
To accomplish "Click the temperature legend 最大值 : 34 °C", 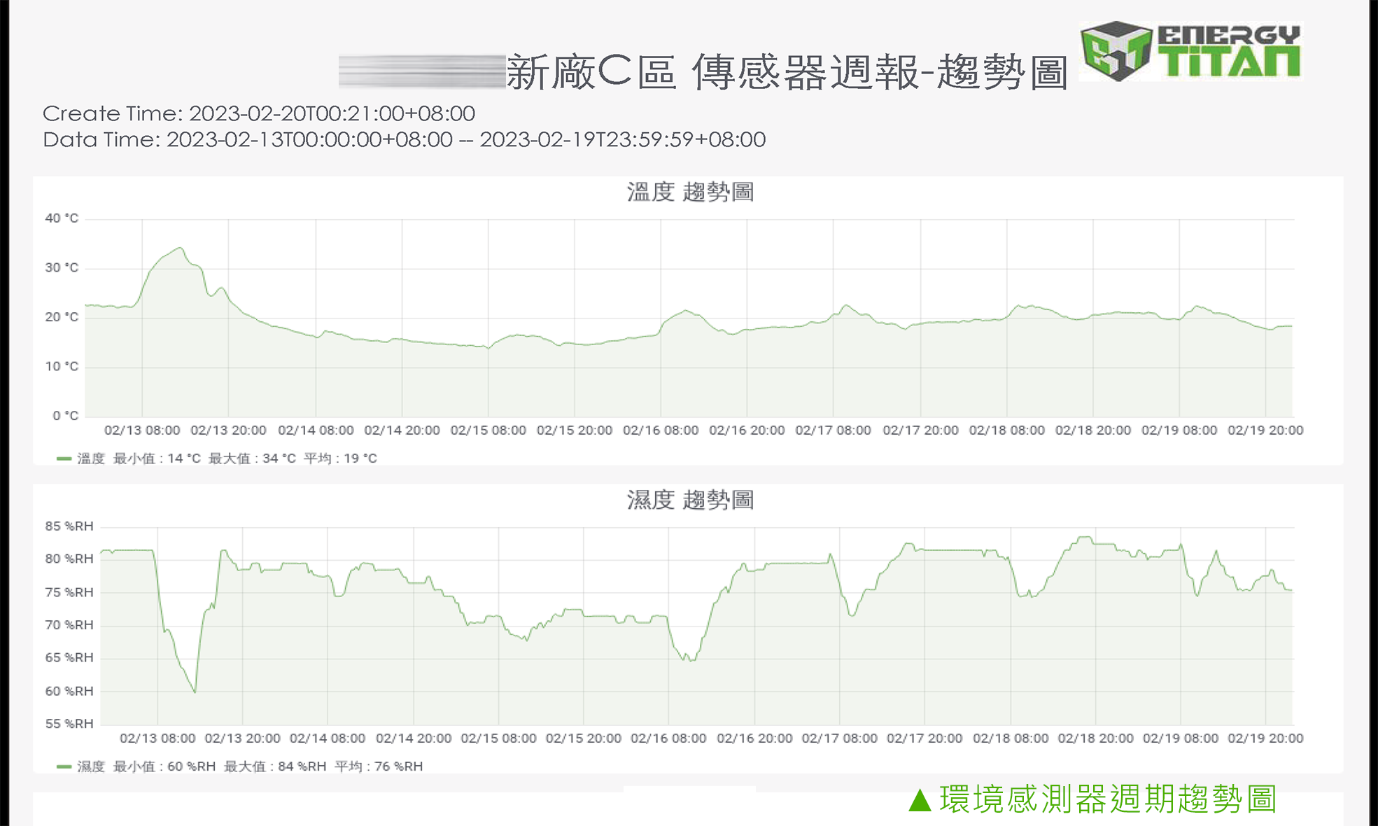I will (252, 458).
